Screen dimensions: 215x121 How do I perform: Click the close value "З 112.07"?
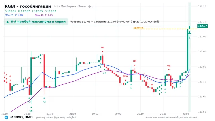(x=50, y=11)
